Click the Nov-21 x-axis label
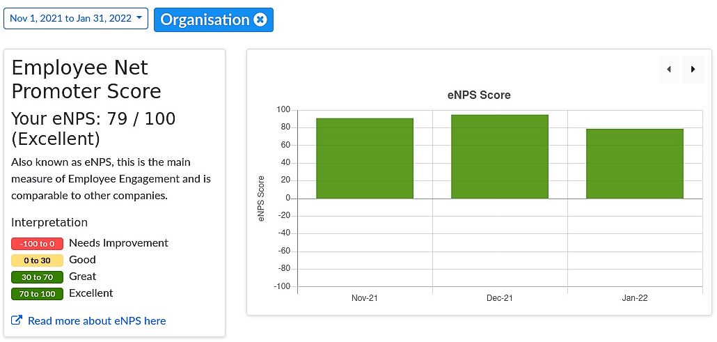 365,298
